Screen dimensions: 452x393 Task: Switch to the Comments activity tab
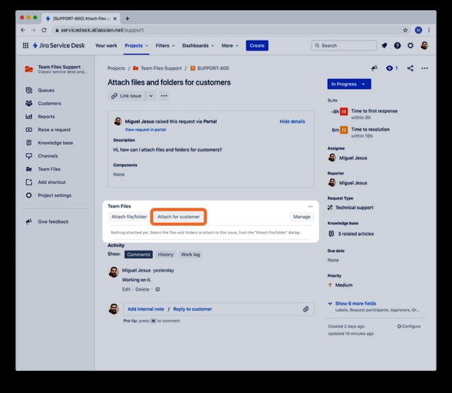point(139,254)
